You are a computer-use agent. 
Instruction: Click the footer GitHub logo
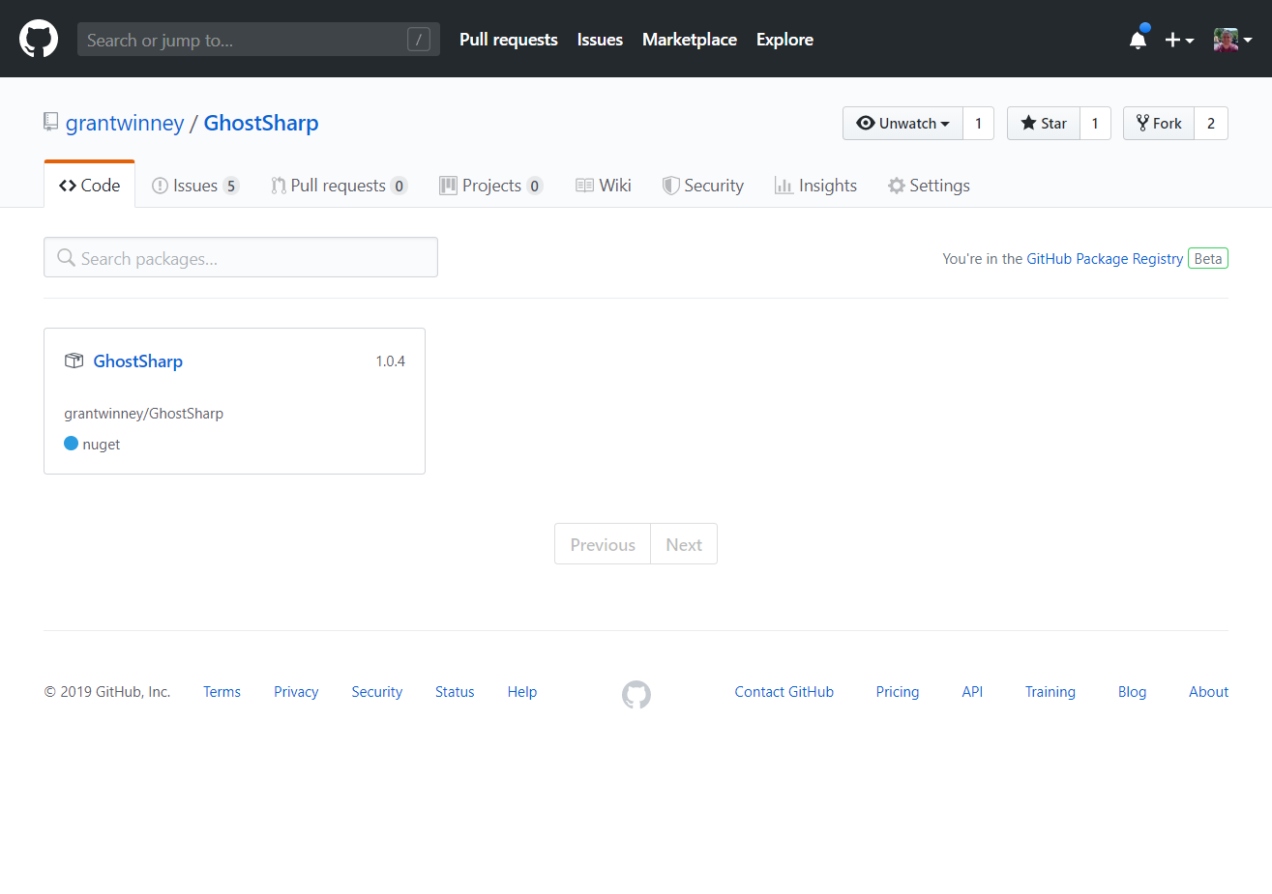(x=636, y=694)
